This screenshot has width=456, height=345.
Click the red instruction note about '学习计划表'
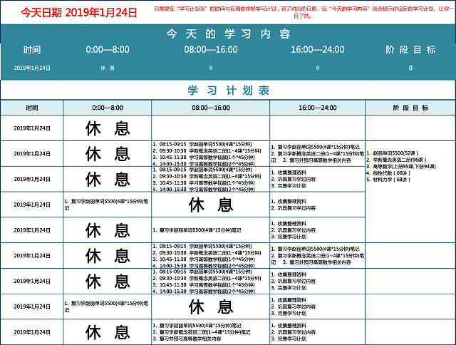303,13
